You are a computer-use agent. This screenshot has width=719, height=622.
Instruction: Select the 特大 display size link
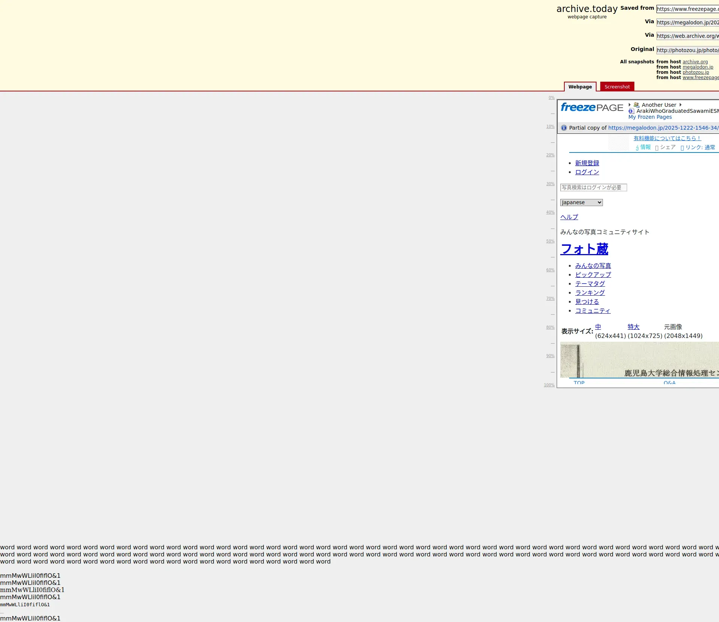point(633,327)
